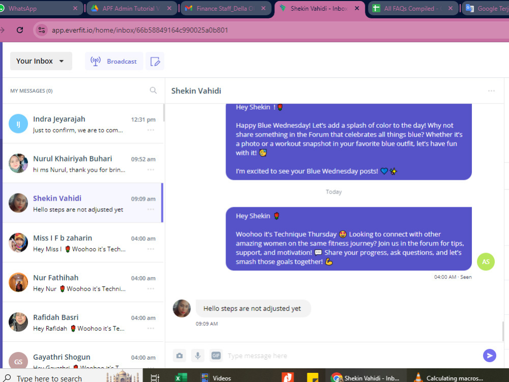Select Shekin Vahidi conversation in list
Screen dimensions: 509x382
click(x=83, y=203)
